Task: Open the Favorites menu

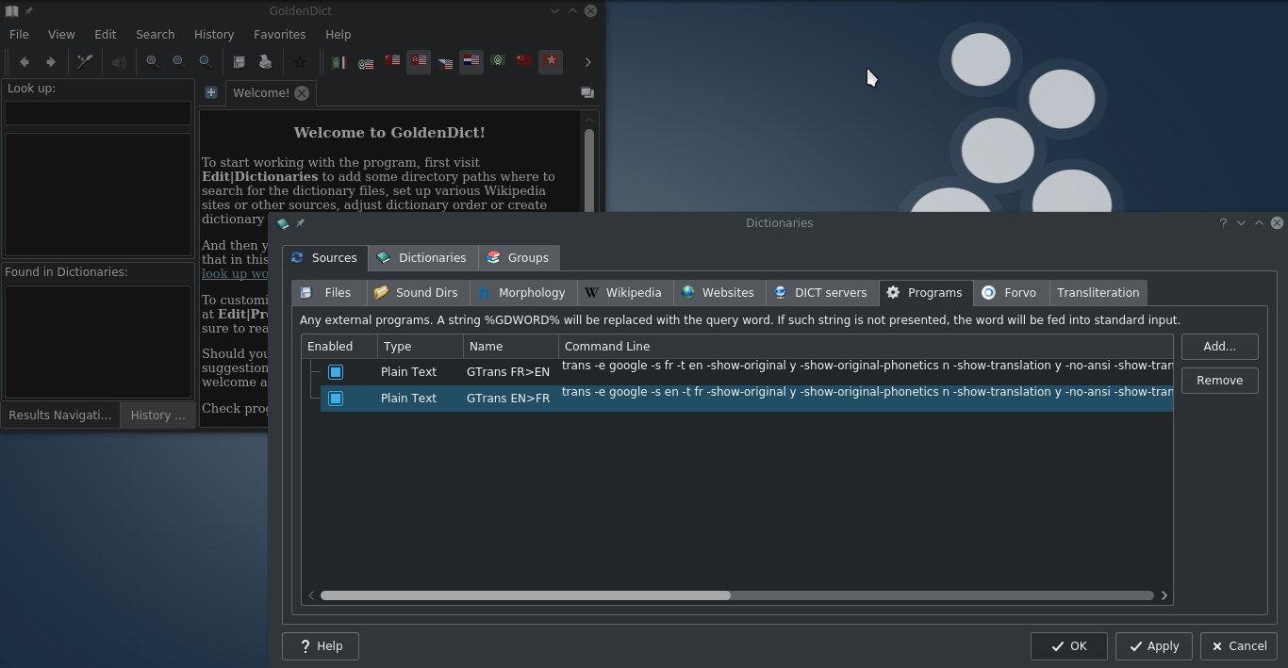Action: [x=279, y=34]
